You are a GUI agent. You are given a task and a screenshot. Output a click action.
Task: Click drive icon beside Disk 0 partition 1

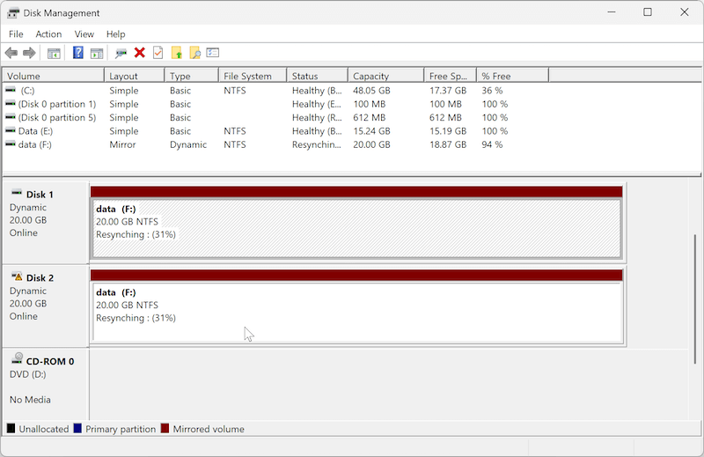[10, 103]
